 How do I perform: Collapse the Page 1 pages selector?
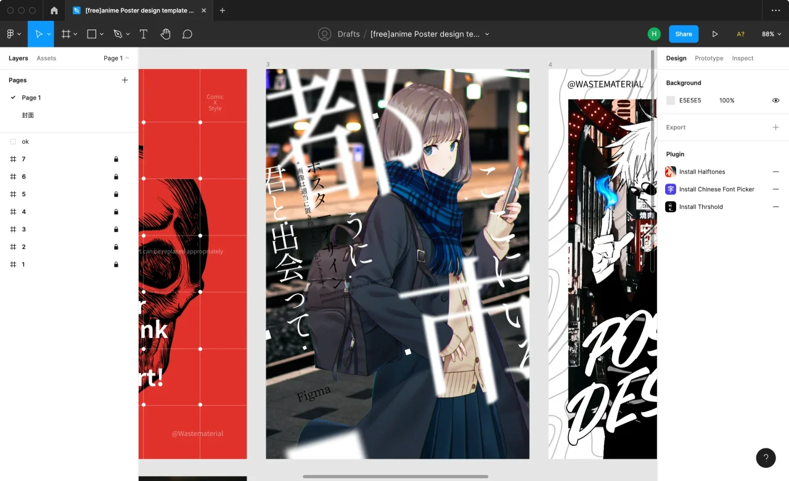[117, 59]
